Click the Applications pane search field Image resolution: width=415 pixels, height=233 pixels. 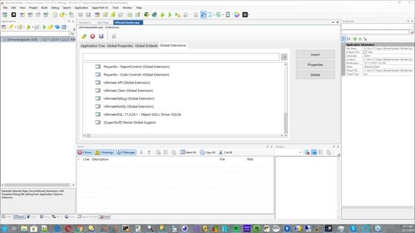click(x=36, y=34)
